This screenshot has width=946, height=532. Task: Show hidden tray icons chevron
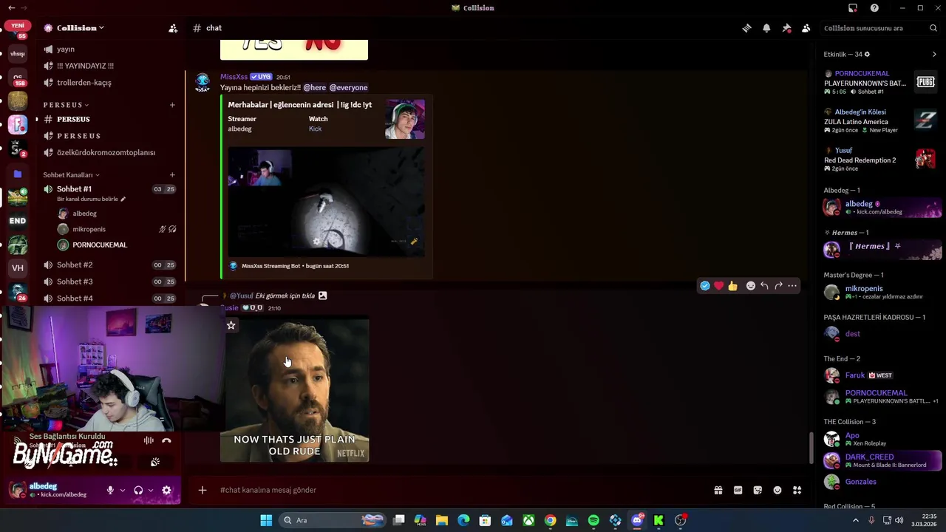pyautogui.click(x=856, y=520)
